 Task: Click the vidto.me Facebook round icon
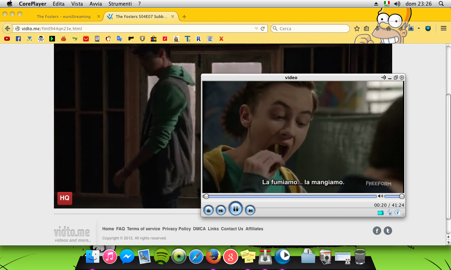tap(377, 231)
